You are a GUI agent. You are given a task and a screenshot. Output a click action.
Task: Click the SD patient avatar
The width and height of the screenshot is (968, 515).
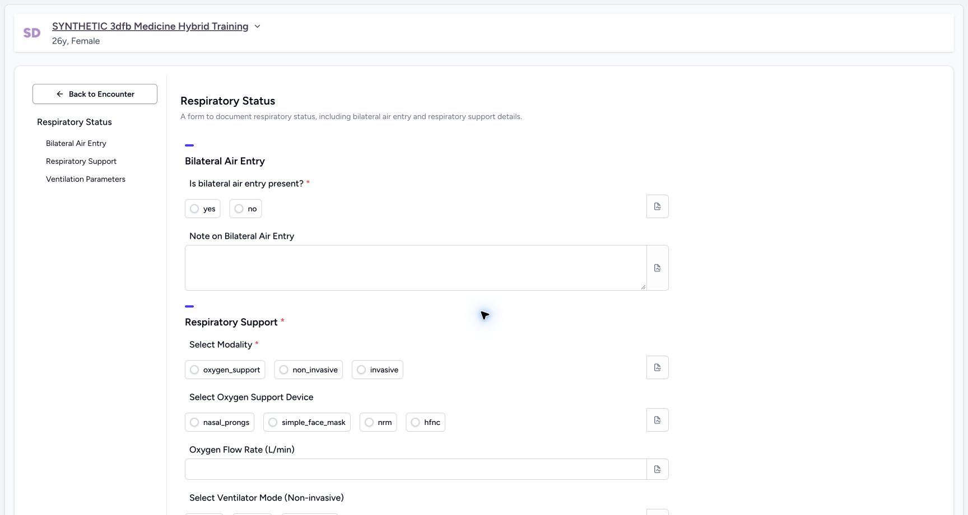[32, 33]
